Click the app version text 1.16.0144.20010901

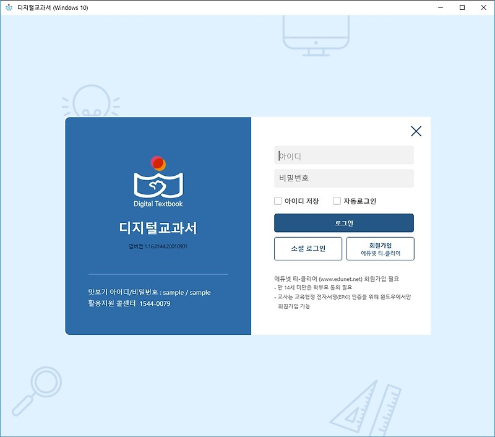158,246
